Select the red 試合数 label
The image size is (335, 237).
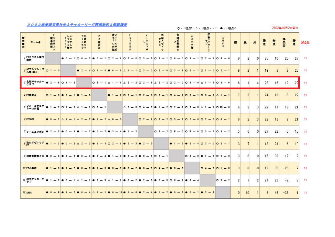305,43
